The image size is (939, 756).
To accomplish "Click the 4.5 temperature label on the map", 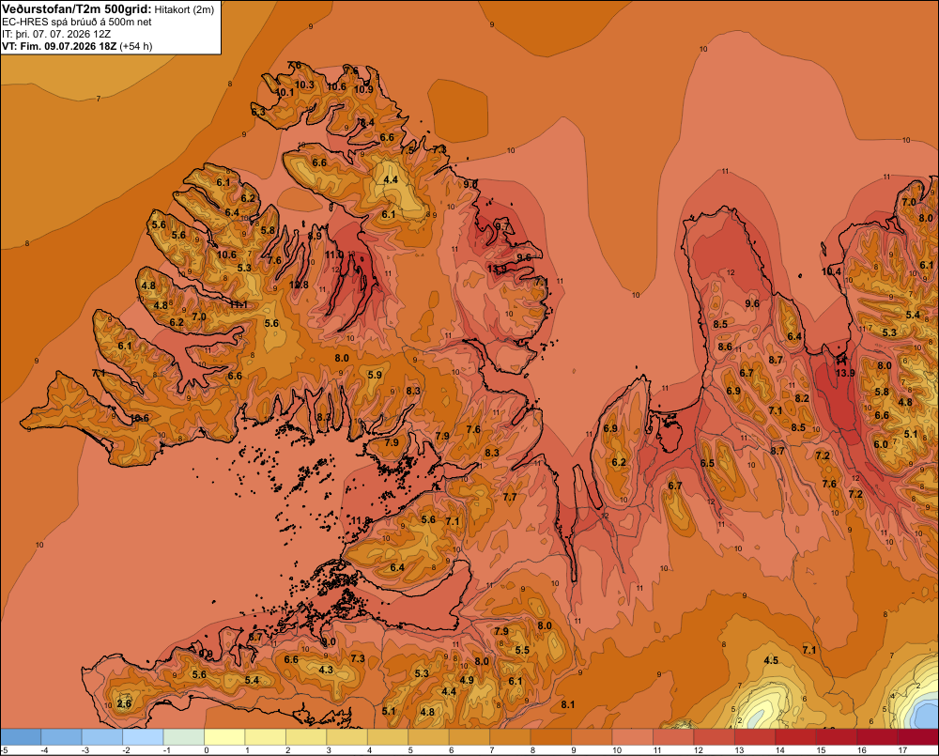I will point(771,660).
